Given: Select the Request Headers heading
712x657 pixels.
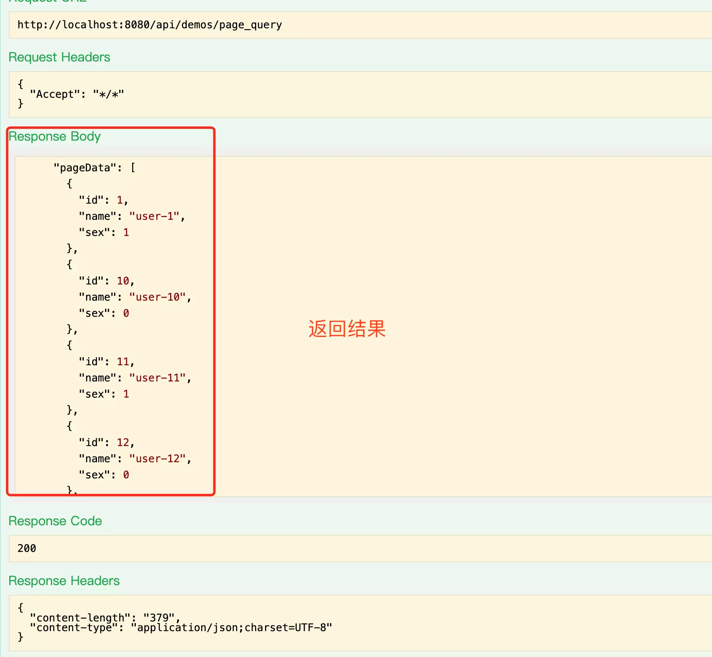Looking at the screenshot, I should (x=59, y=57).
